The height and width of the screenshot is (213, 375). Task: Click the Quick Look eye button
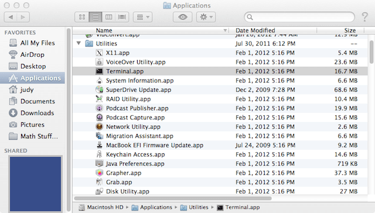(183, 17)
